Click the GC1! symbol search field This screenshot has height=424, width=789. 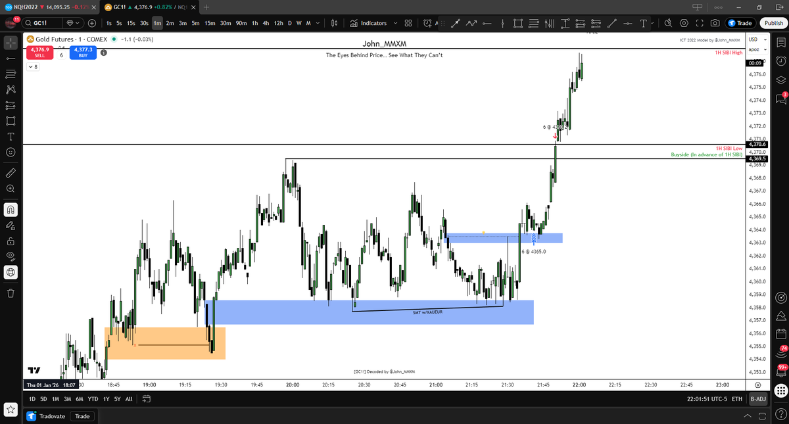tap(42, 23)
